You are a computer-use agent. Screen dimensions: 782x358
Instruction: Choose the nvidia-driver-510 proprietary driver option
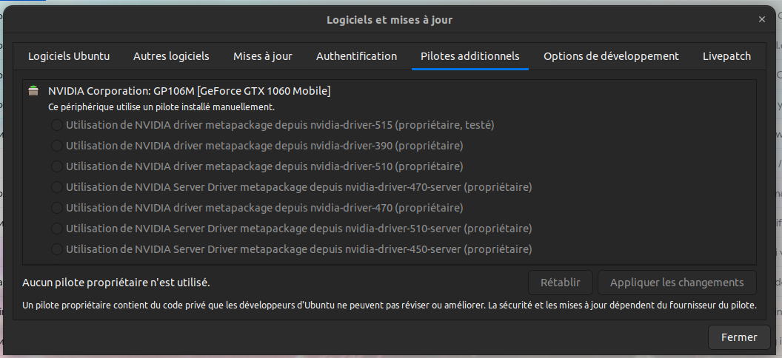point(57,166)
